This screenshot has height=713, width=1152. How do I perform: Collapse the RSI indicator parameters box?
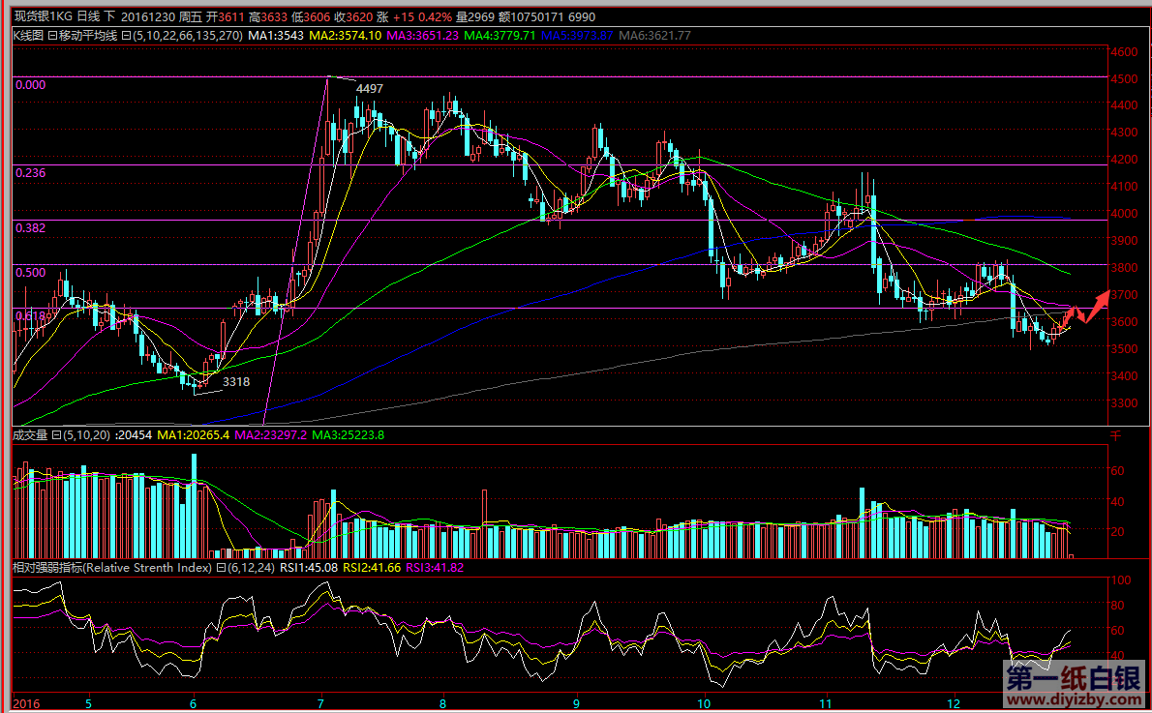tap(220, 568)
